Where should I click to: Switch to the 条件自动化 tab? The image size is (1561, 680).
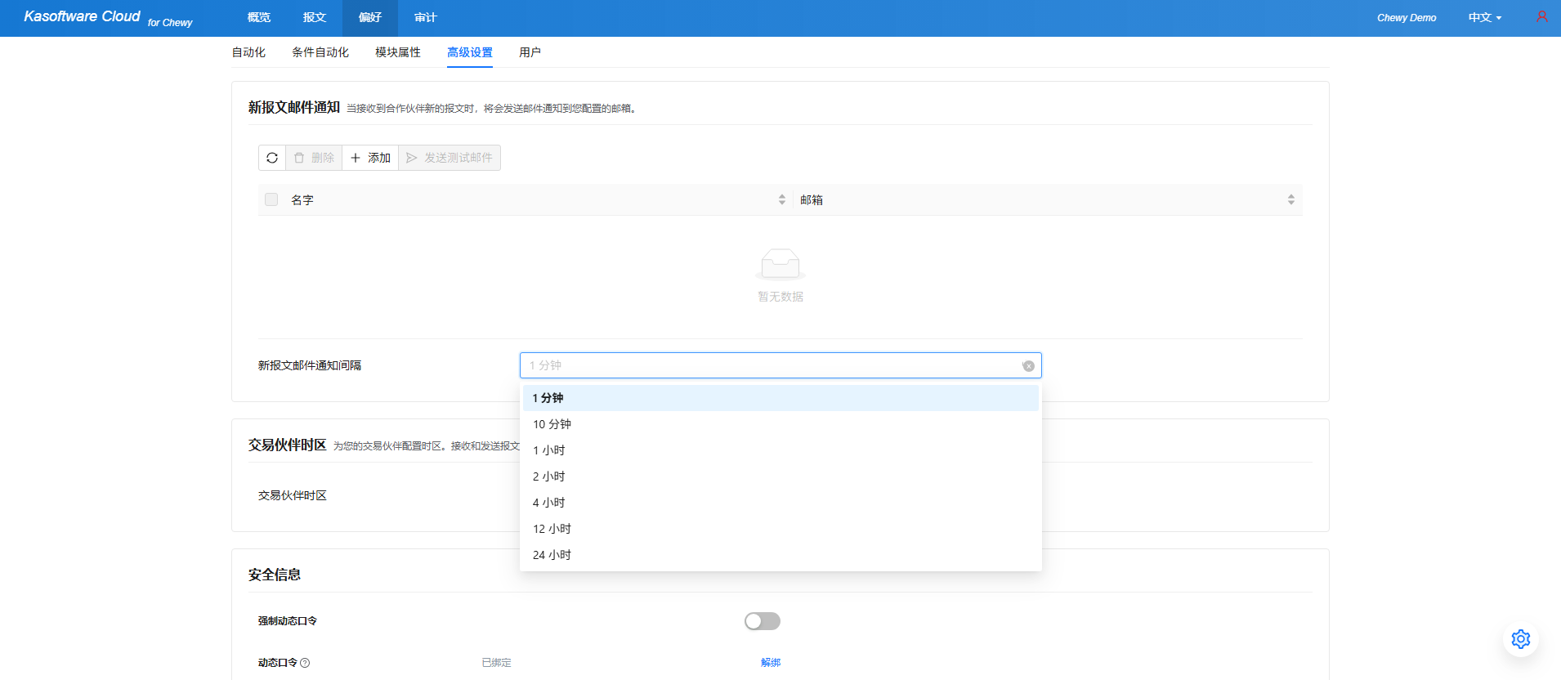click(x=320, y=52)
